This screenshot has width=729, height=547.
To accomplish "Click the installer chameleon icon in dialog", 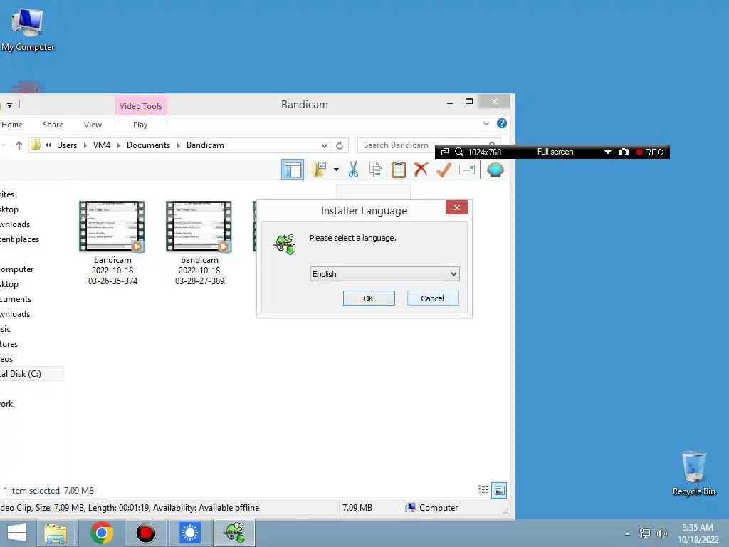I will (x=285, y=244).
